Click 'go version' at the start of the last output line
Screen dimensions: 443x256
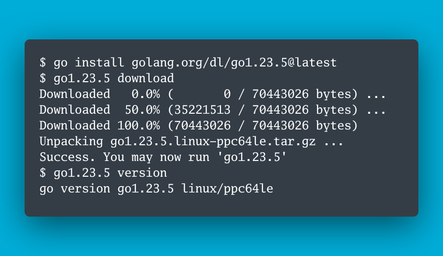tap(75, 189)
